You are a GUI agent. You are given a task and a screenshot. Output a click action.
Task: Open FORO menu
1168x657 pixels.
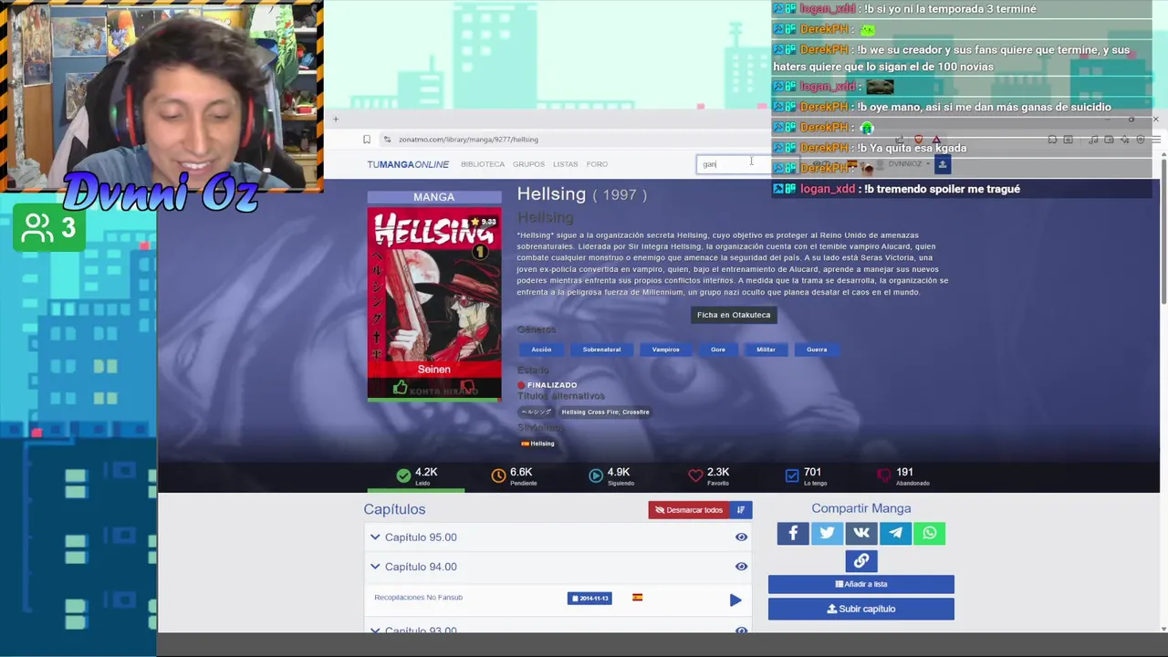pos(597,164)
